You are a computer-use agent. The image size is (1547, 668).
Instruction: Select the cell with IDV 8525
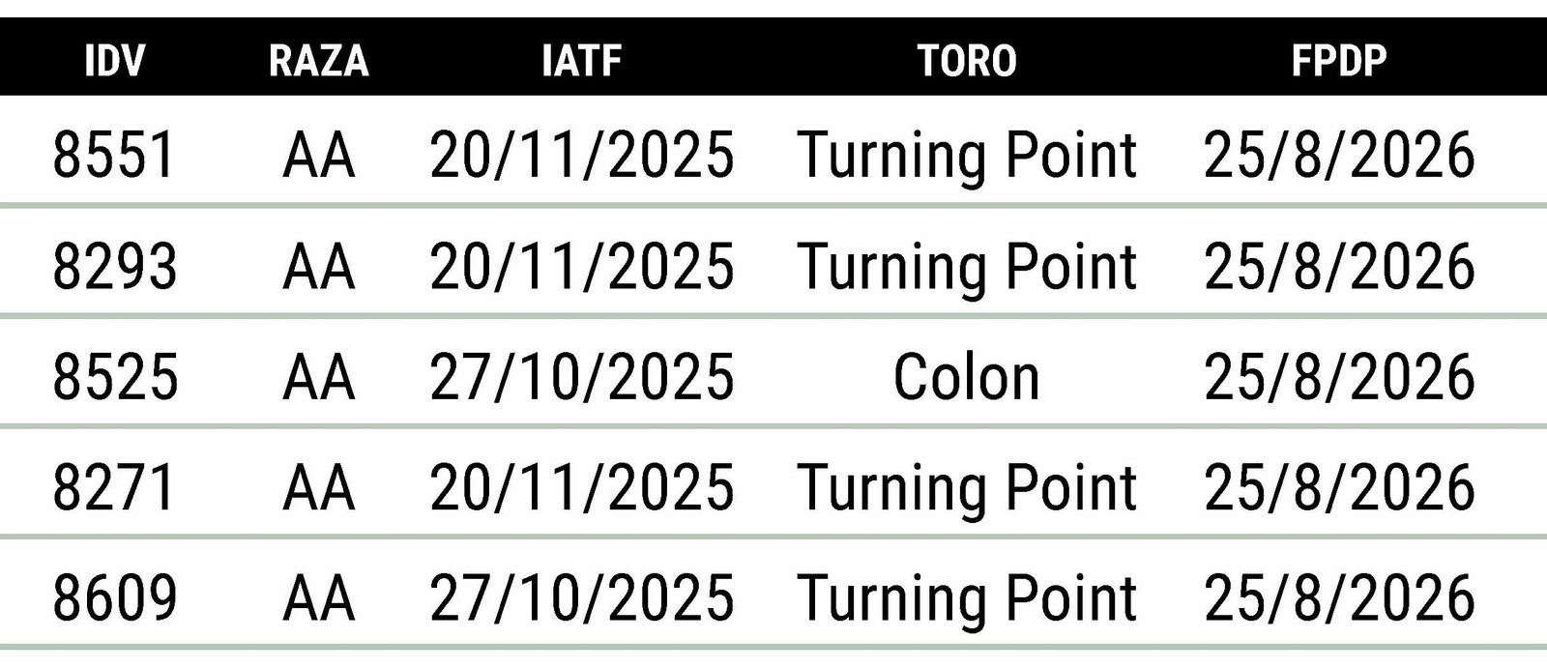pyautogui.click(x=114, y=377)
